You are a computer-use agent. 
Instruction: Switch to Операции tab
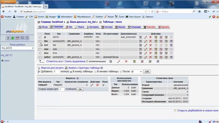coord(134,27)
